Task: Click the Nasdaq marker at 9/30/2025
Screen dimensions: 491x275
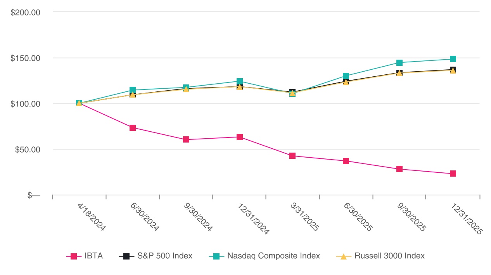Action: pos(399,63)
